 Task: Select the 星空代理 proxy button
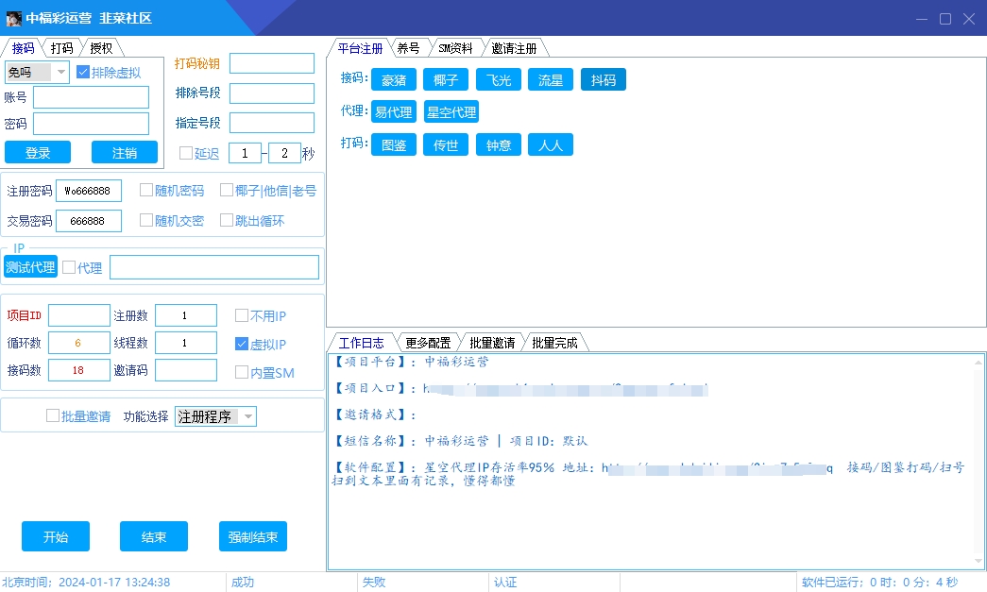click(451, 112)
